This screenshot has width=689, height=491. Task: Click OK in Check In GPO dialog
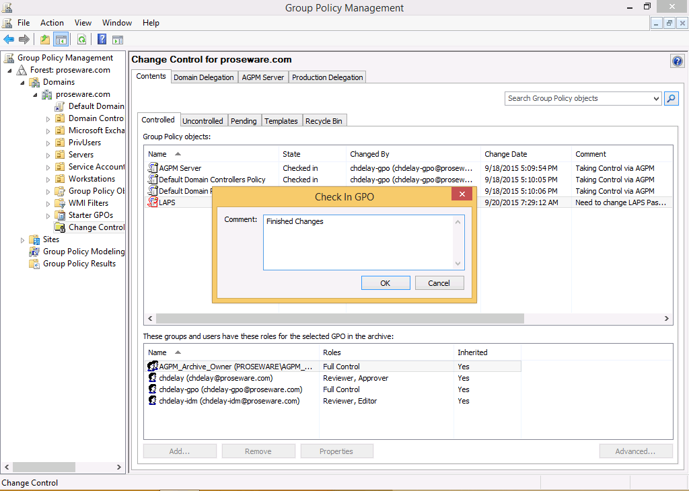pos(385,283)
